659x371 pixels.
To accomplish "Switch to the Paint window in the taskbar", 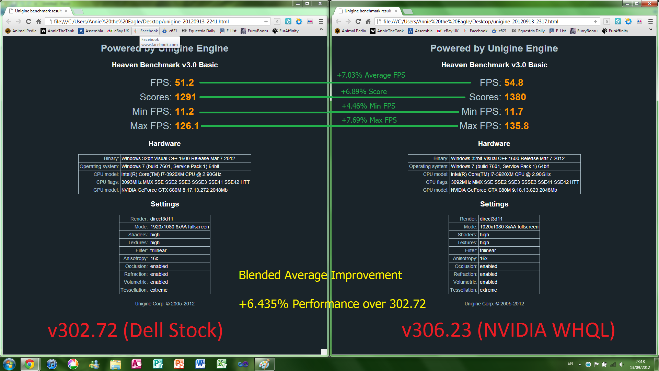I will (264, 364).
